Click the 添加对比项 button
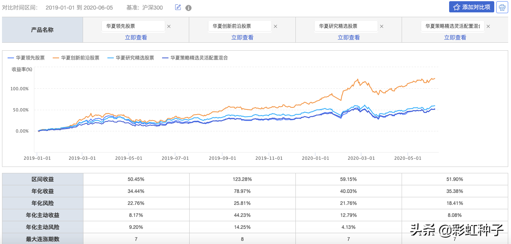Viewport: 511px width, 244px height. point(471,7)
